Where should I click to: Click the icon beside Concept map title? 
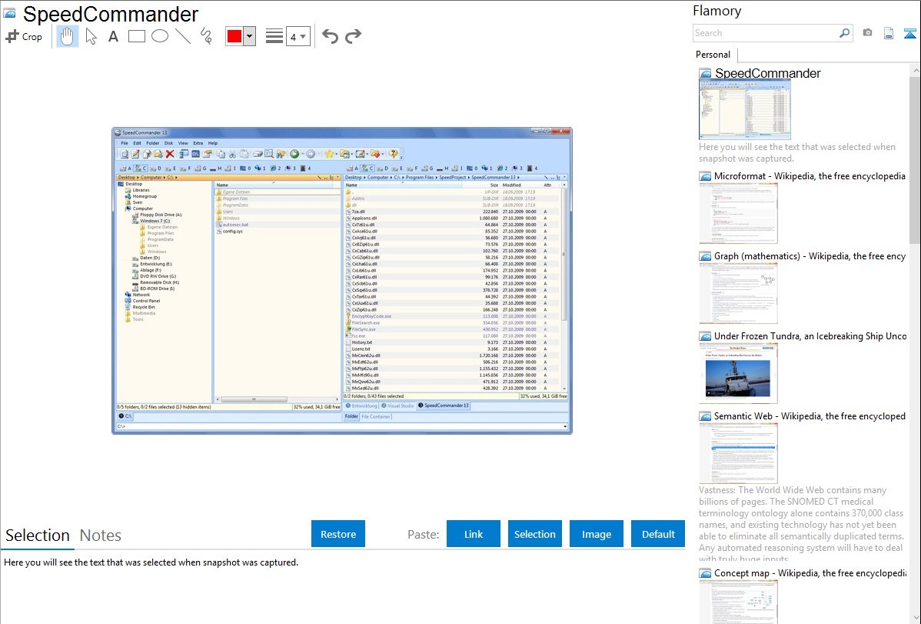705,573
